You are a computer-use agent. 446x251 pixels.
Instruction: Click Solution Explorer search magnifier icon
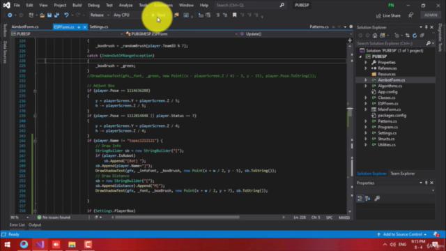coord(429,43)
